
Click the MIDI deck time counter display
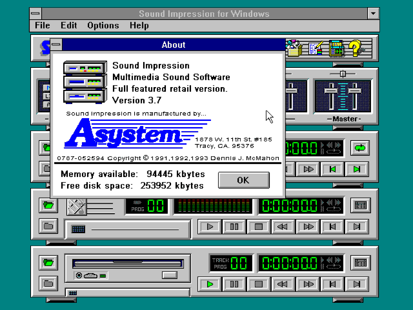[300, 206]
